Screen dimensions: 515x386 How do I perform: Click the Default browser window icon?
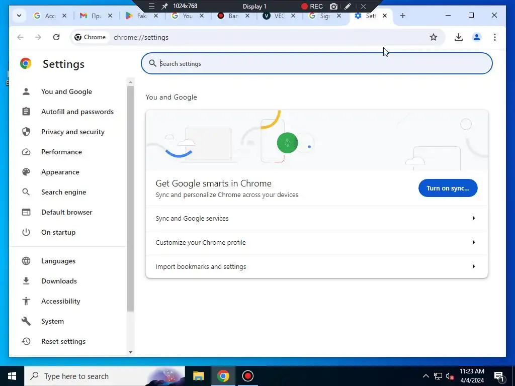click(x=26, y=212)
